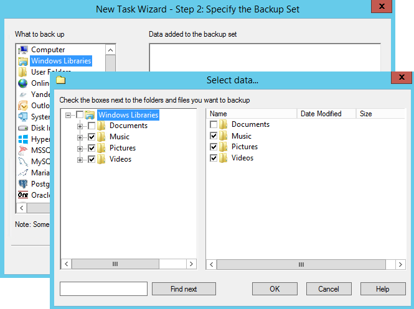The width and height of the screenshot is (414, 309).
Task: Click the Disk Image drive icon
Action: pos(23,128)
